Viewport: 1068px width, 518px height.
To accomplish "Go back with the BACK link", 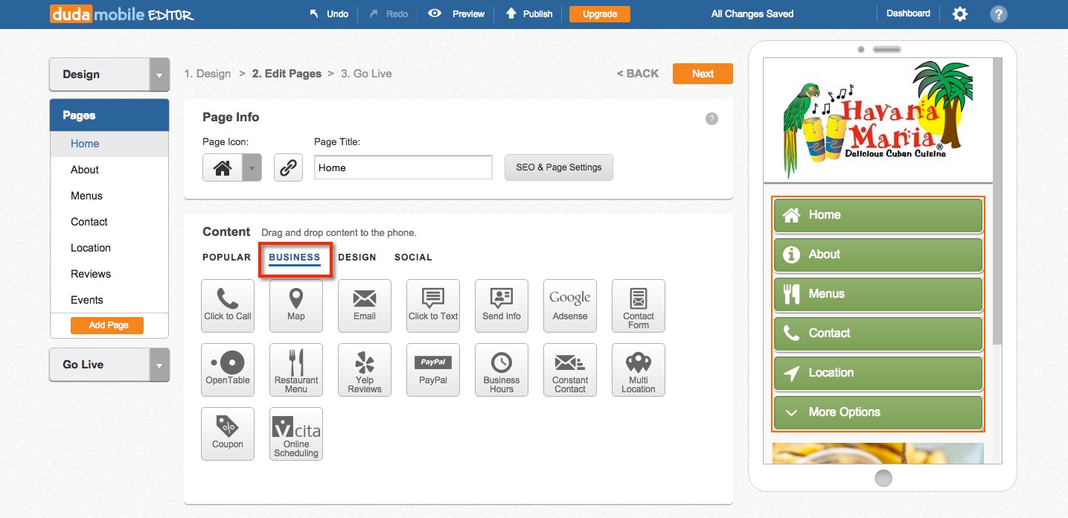I will [x=638, y=74].
